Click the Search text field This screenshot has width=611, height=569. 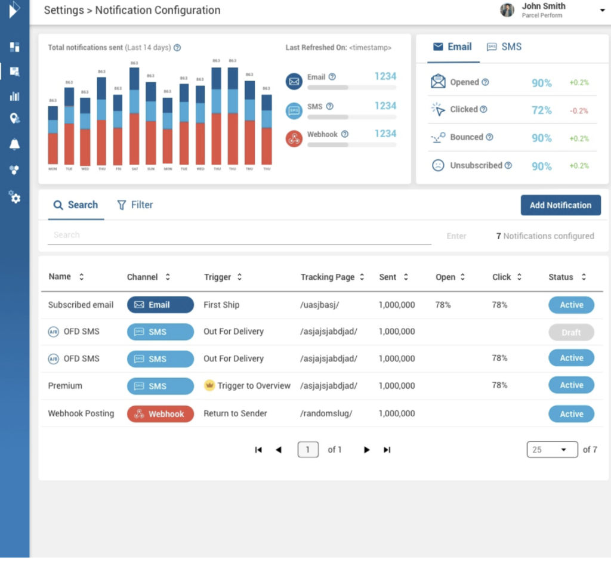239,235
